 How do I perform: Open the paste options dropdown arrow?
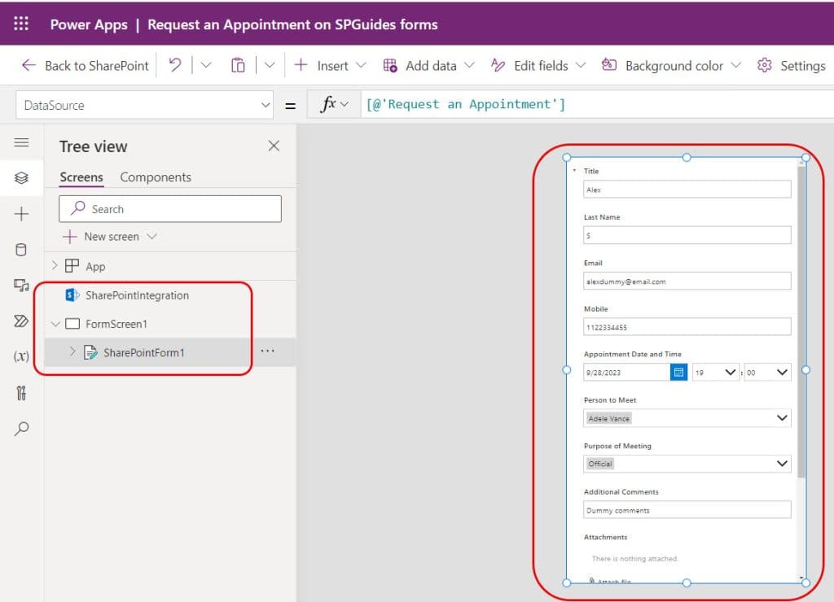[x=270, y=65]
